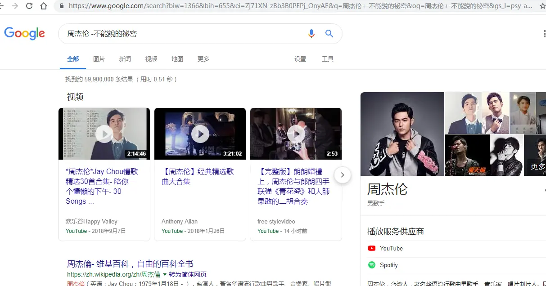Open the 工具 search tools
This screenshot has width=546, height=286.
click(x=328, y=59)
